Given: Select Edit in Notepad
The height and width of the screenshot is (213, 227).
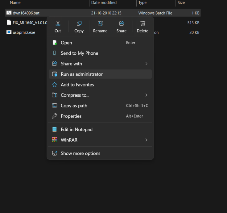Looking at the screenshot, I should point(76,129).
